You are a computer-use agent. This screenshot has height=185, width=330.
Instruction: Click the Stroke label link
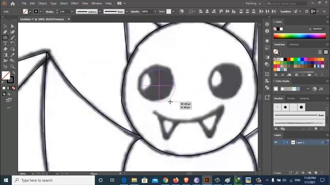49,12
